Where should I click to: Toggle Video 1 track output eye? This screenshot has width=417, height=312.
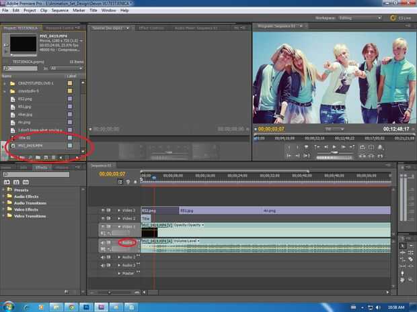(103, 227)
